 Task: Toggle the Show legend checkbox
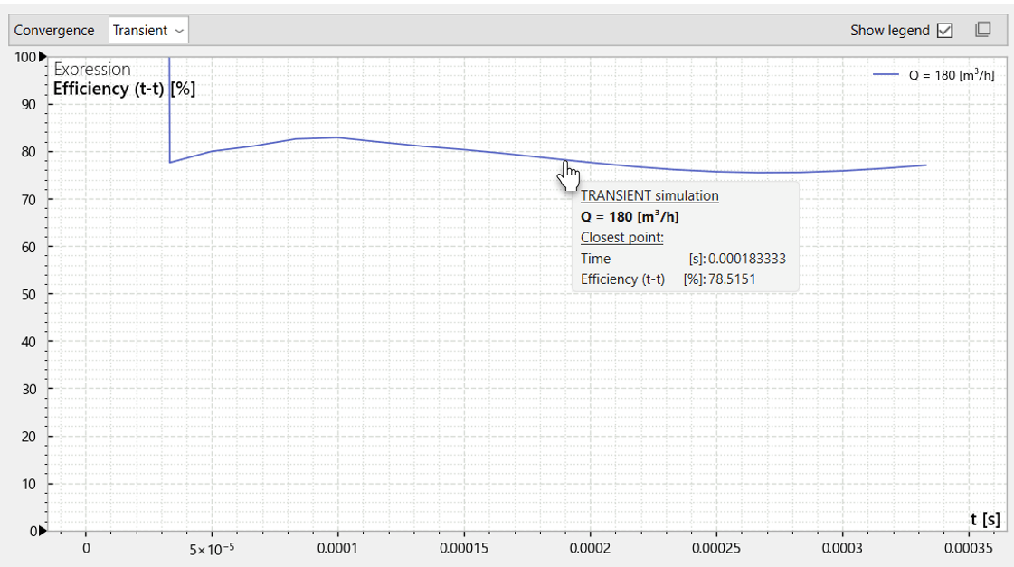[x=945, y=31]
